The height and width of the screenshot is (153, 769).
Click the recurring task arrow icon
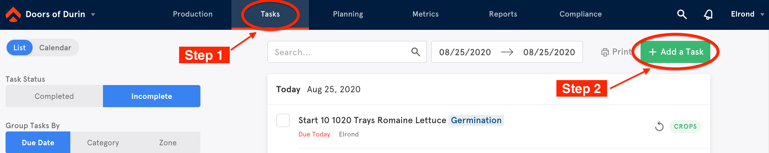click(x=659, y=126)
